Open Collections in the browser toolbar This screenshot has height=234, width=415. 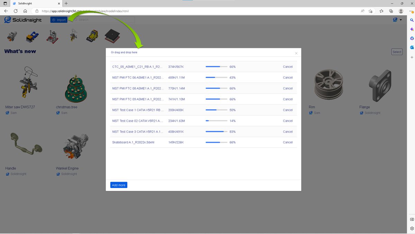[391, 11]
